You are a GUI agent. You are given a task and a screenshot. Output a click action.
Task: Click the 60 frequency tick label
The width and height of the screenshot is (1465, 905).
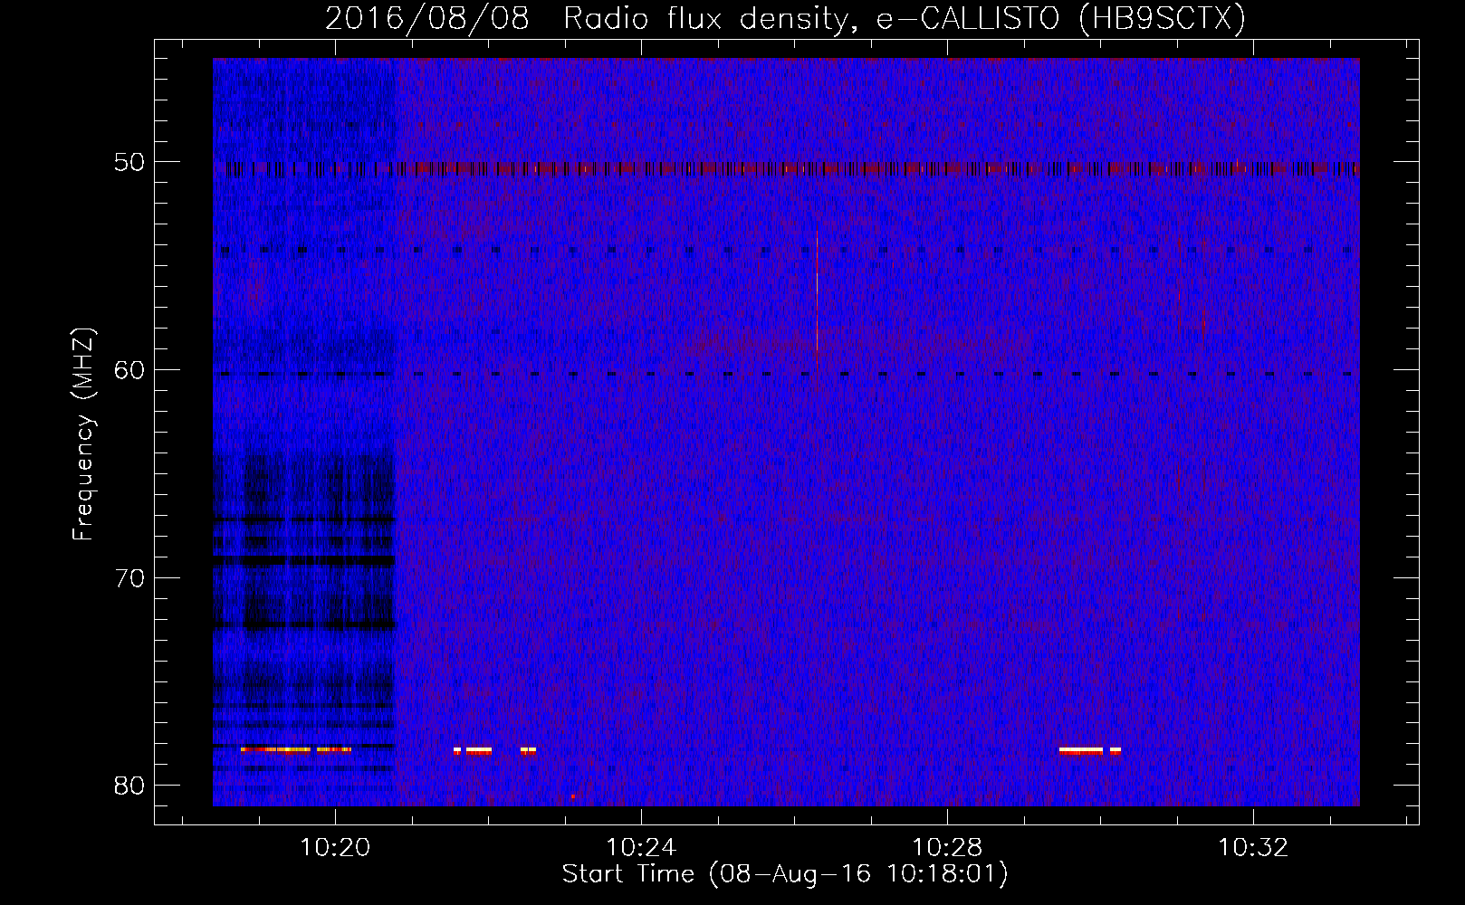pyautogui.click(x=129, y=370)
